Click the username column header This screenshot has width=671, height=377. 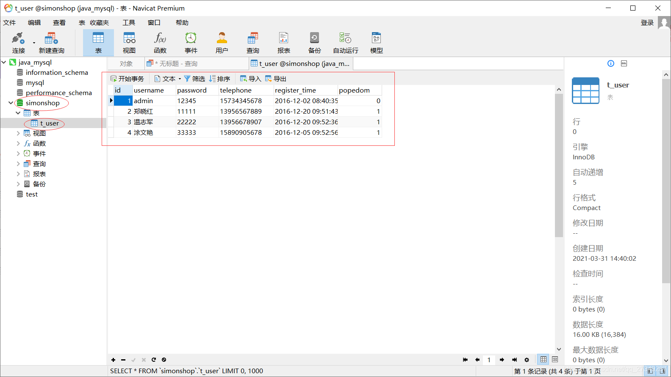click(x=154, y=90)
